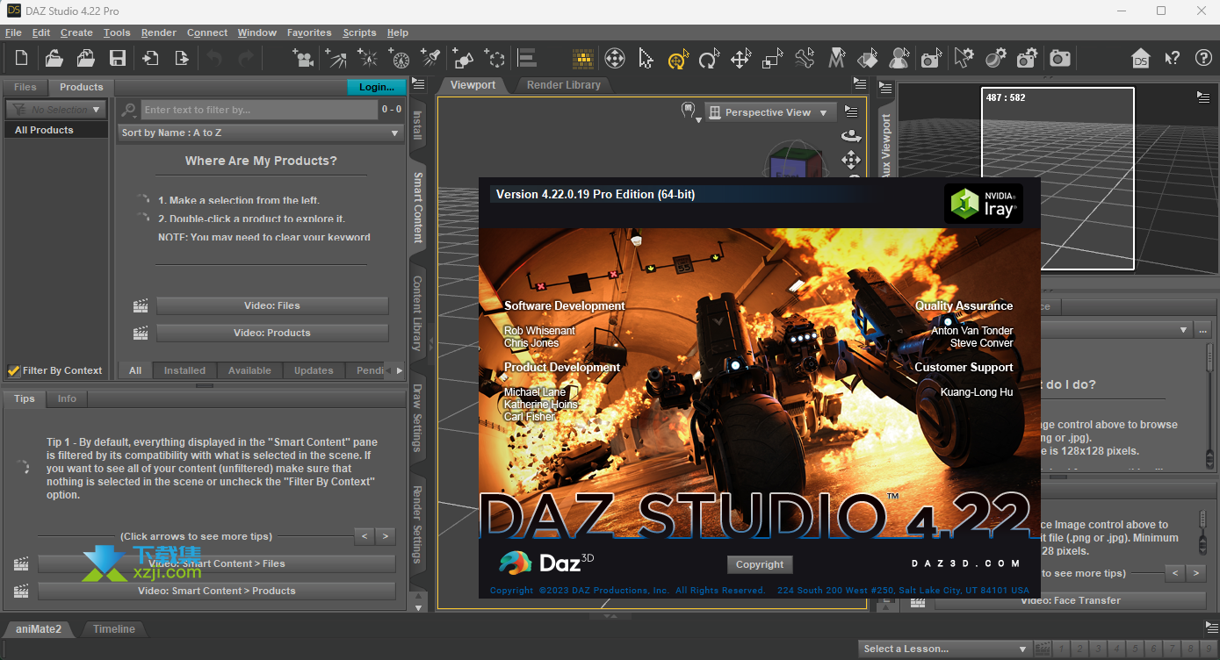This screenshot has height=660, width=1220.
Task: Create a new scene file
Action: click(22, 59)
